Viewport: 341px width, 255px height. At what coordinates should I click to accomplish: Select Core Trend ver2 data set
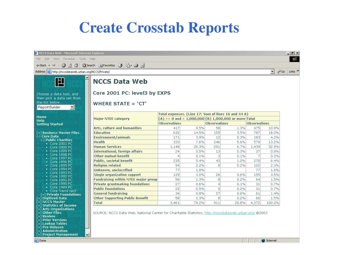tap(63, 191)
